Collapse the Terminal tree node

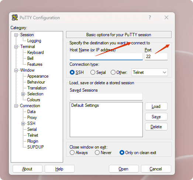point(16,47)
